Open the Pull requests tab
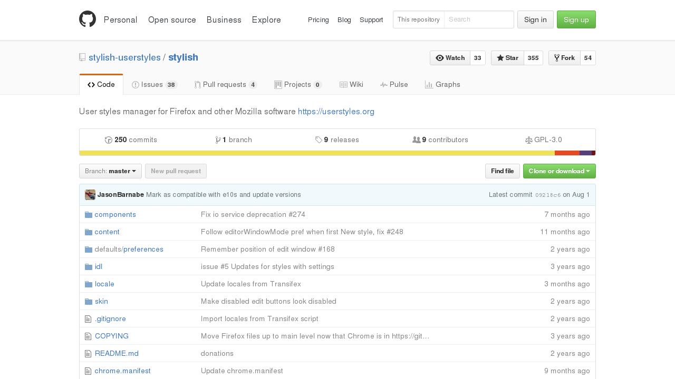 click(x=226, y=84)
